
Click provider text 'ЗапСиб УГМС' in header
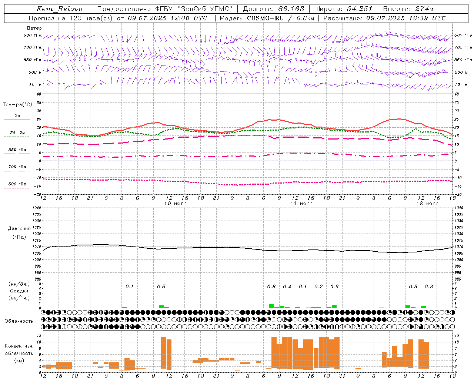pos(205,9)
